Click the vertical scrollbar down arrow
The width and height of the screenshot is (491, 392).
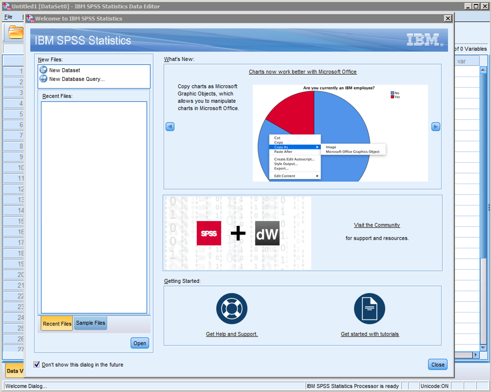pyautogui.click(x=483, y=347)
